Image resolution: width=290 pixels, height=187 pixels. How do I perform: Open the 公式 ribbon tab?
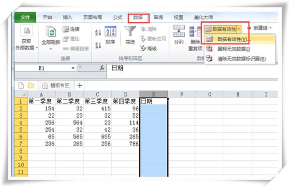(x=117, y=17)
